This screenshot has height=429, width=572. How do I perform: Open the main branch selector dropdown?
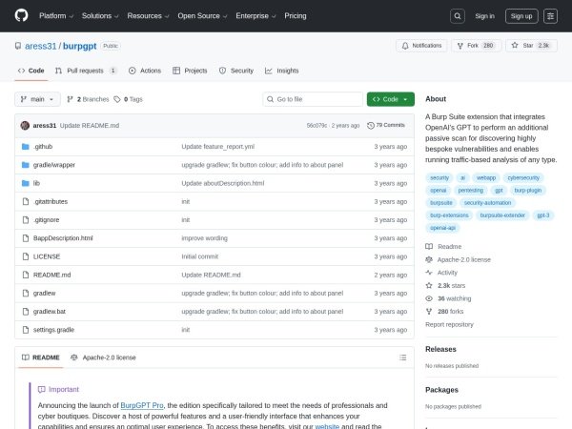37,99
